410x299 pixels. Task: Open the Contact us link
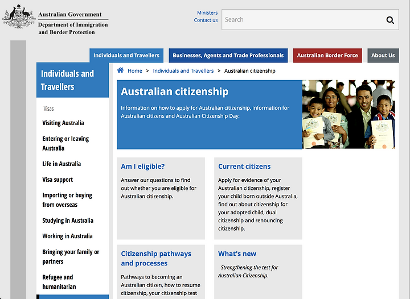tap(206, 20)
